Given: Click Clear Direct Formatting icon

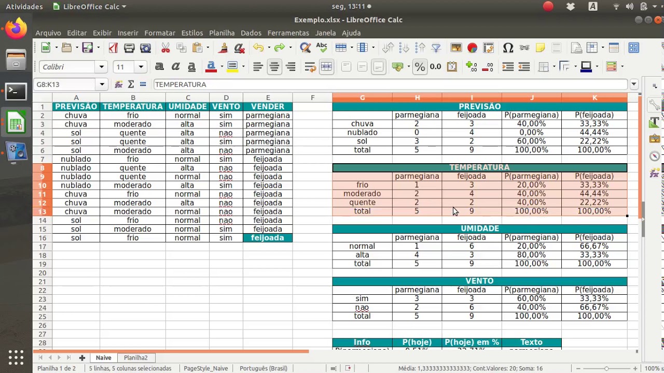Looking at the screenshot, I should (x=239, y=48).
